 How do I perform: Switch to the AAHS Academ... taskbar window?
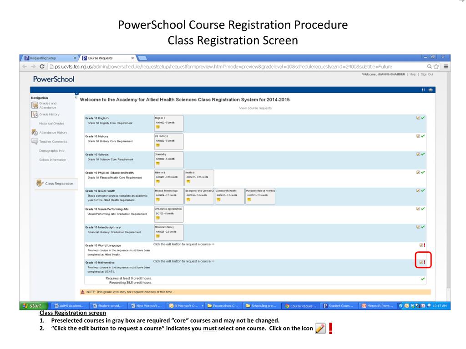pyautogui.click(x=70, y=306)
